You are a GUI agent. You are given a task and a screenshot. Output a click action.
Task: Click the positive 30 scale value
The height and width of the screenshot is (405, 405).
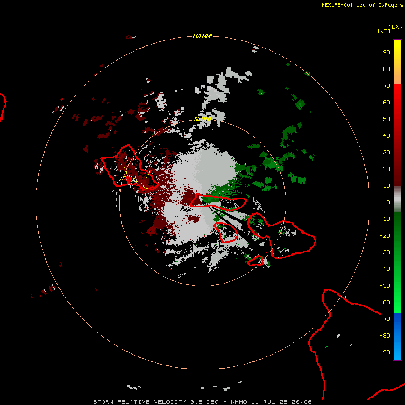pos(387,153)
